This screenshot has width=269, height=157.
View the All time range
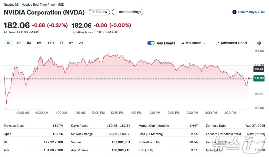81,43
